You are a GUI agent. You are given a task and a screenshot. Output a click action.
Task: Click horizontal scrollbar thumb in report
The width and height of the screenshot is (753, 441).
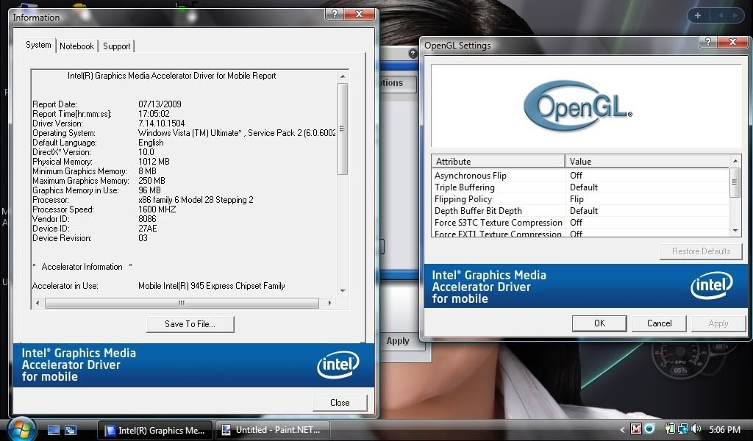pos(182,303)
